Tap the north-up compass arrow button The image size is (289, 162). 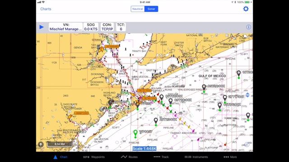[41, 144]
